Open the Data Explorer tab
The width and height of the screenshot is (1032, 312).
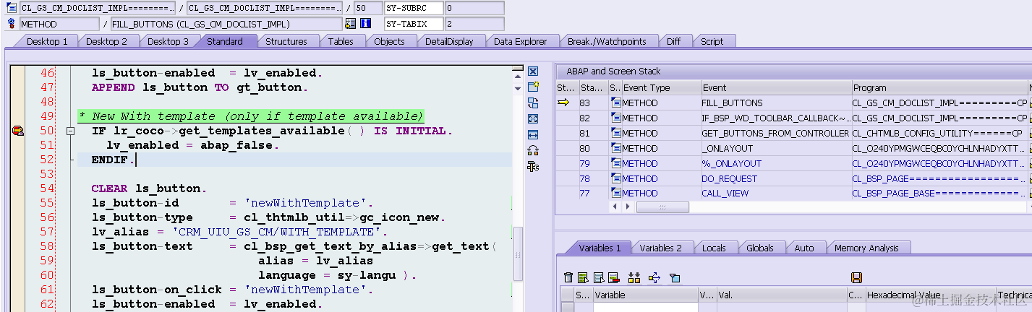pyautogui.click(x=521, y=41)
